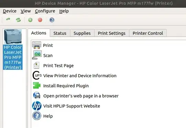Open the Device menu
This screenshot has height=128, width=186.
pyautogui.click(x=10, y=11)
